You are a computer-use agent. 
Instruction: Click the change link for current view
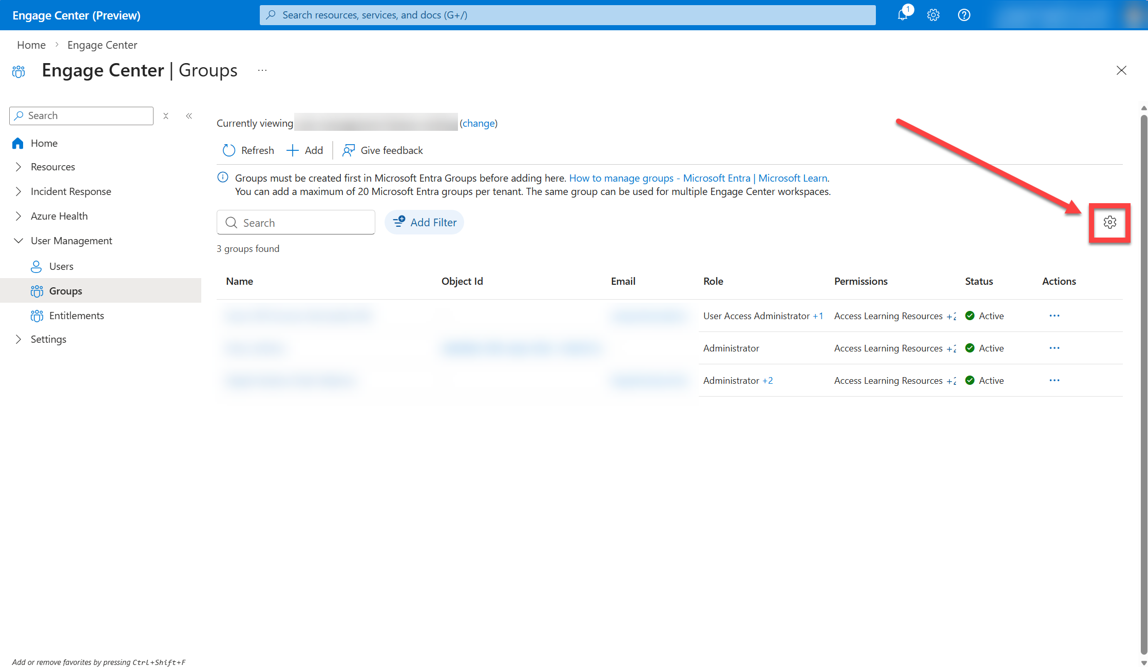(479, 123)
